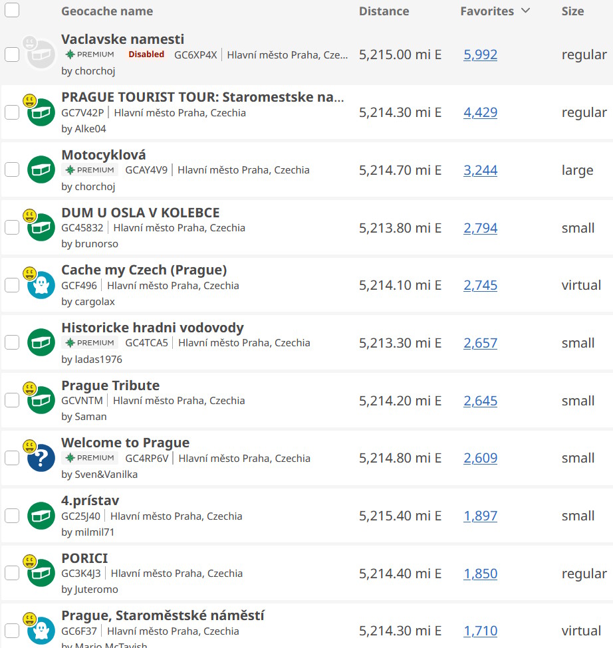Image resolution: width=613 pixels, height=648 pixels.
Task: Open the PRAGUE TOURIST TOUR cache title
Action: [x=203, y=97]
